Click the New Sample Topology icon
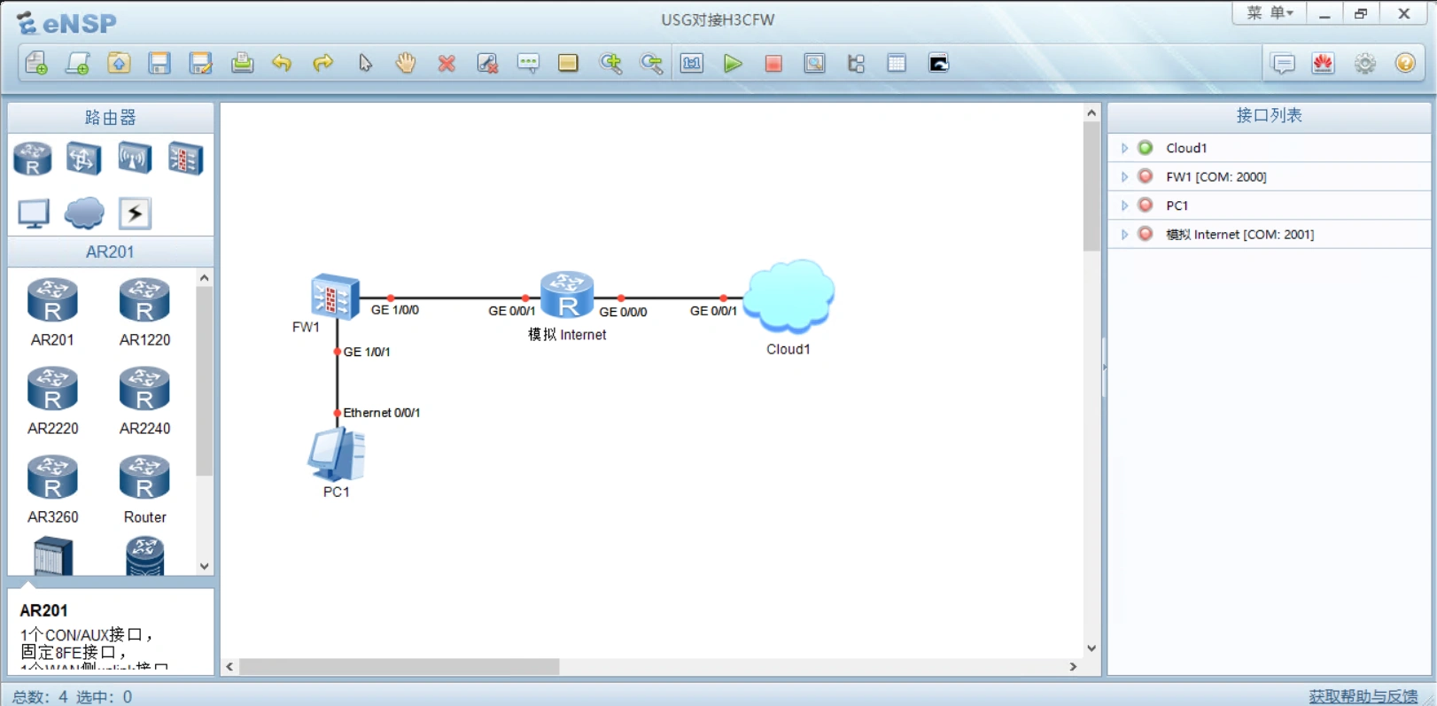The width and height of the screenshot is (1437, 706). (77, 63)
